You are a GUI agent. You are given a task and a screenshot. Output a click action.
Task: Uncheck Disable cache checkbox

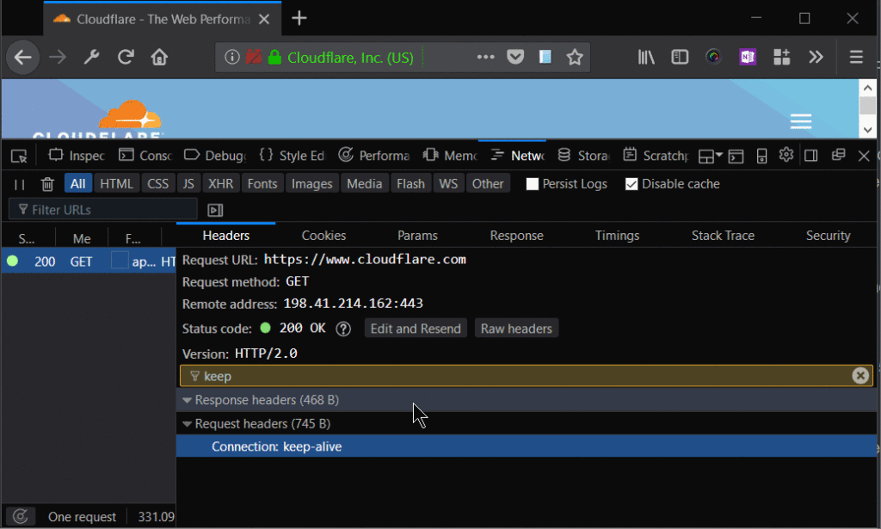pos(631,184)
